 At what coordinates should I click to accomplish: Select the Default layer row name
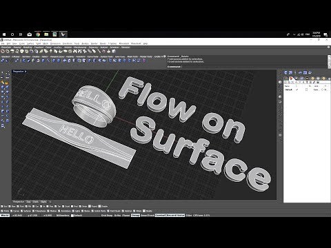click(288, 90)
